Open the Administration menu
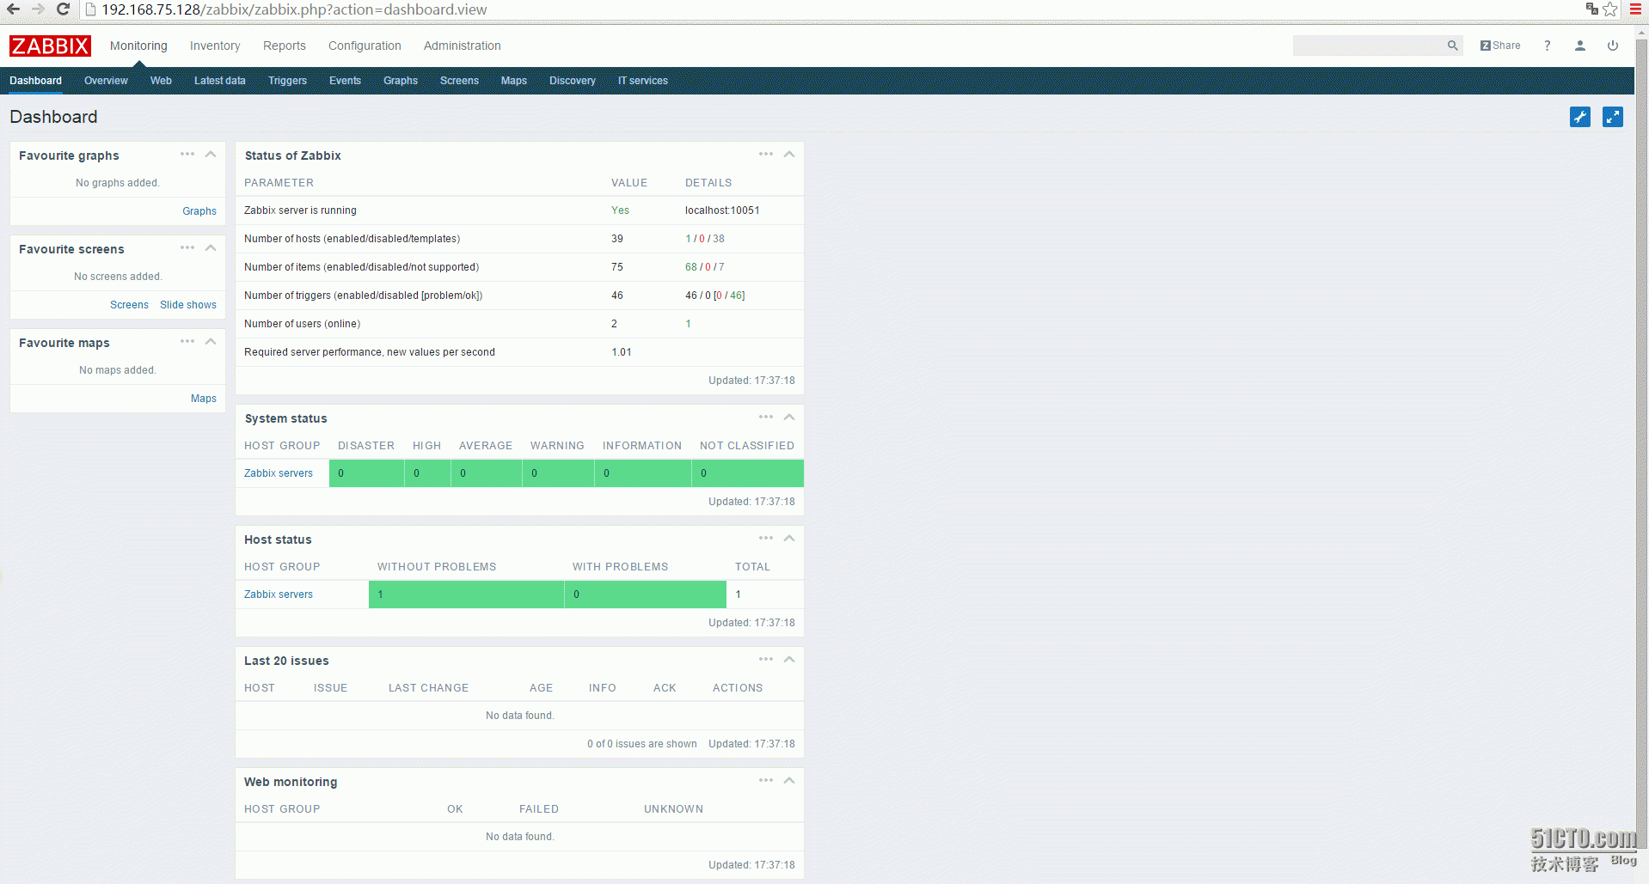 [x=462, y=46]
